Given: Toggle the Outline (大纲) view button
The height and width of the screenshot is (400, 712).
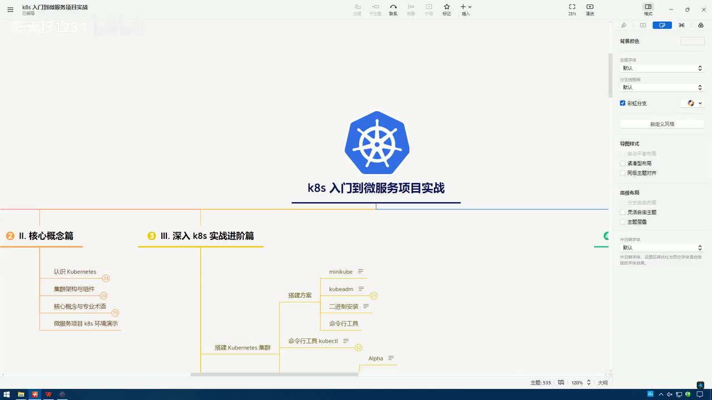Looking at the screenshot, I should (x=602, y=383).
